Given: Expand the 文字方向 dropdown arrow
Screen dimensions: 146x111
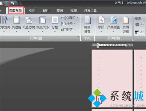Looking at the screenshot, I should click(x=4, y=32).
